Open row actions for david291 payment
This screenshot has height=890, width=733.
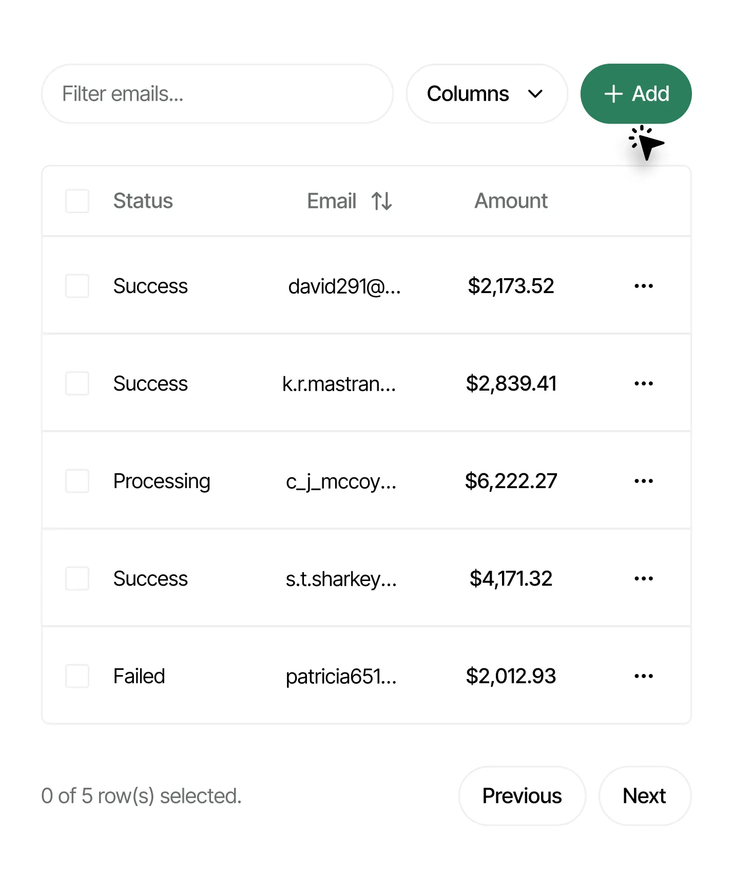pyautogui.click(x=643, y=286)
